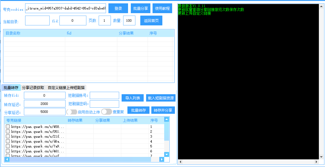The image size is (325, 167).
Task: Click the 页数 input field
Action: (x=105, y=20)
